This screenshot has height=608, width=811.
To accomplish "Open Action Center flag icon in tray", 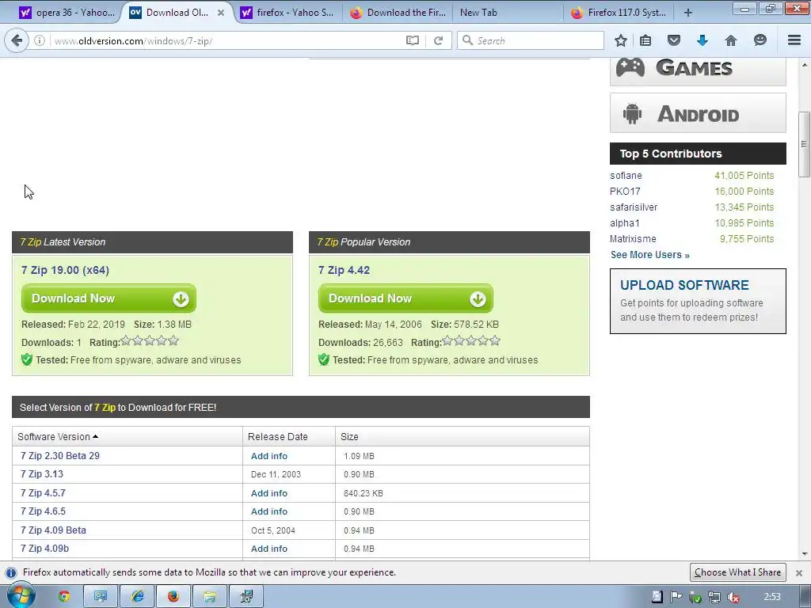I will 676,597.
